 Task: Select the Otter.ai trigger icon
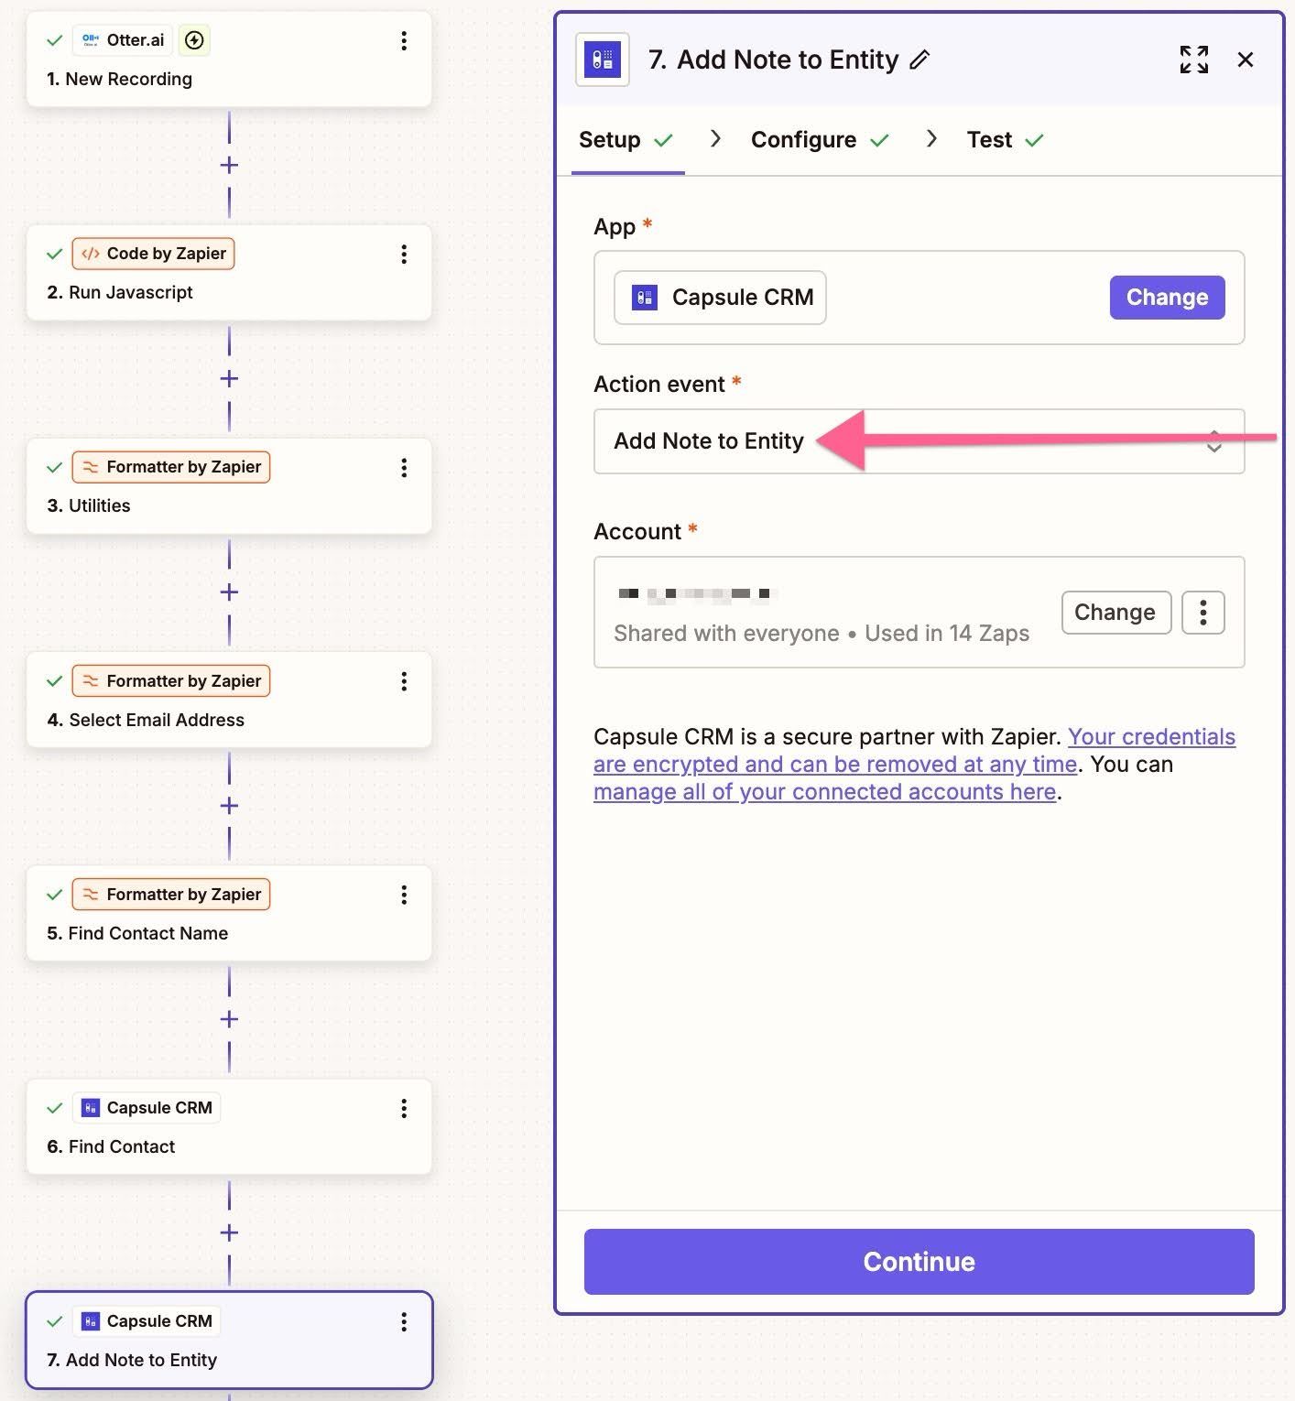point(90,39)
